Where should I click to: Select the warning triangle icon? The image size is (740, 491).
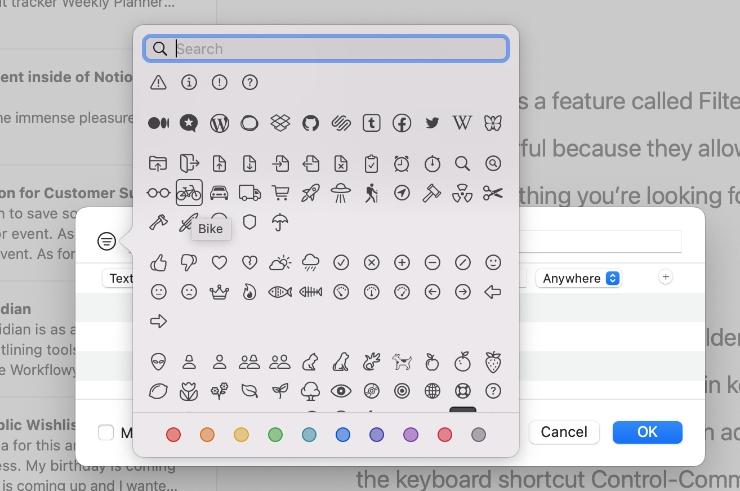click(159, 83)
